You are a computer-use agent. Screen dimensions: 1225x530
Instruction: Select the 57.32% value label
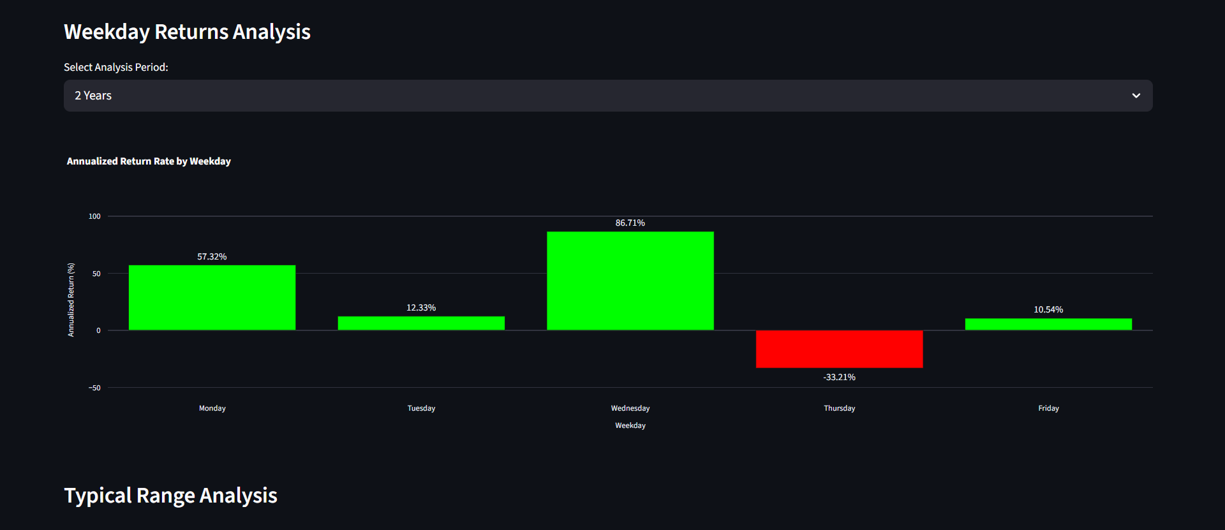[212, 256]
